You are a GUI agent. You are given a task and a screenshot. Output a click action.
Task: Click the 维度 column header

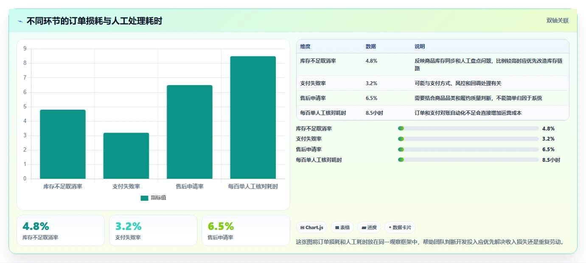305,47
